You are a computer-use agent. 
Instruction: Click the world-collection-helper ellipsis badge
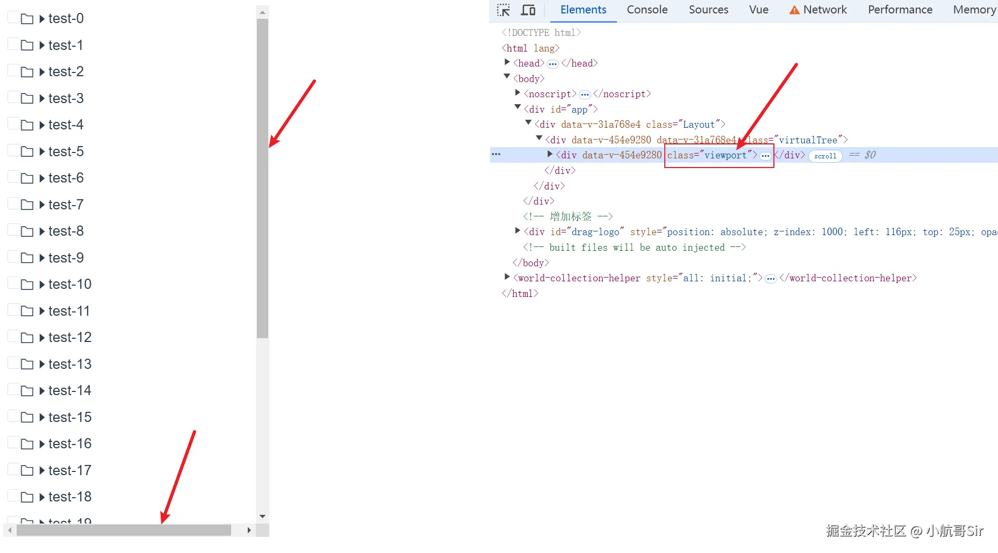tap(771, 279)
